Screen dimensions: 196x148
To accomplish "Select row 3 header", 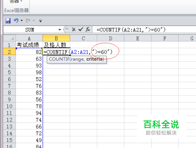I will pyautogui.click(x=9, y=59).
